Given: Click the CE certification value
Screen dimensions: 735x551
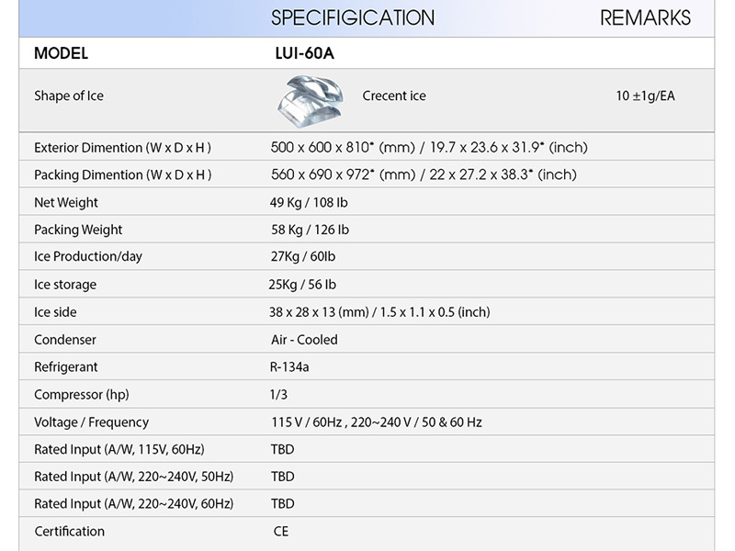Looking at the screenshot, I should (x=281, y=531).
